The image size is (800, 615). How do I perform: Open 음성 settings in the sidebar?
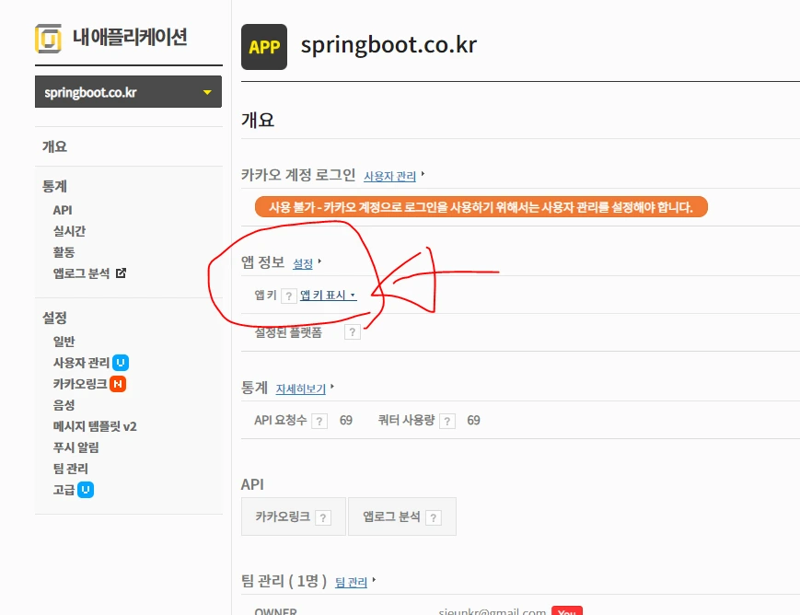[x=64, y=405]
